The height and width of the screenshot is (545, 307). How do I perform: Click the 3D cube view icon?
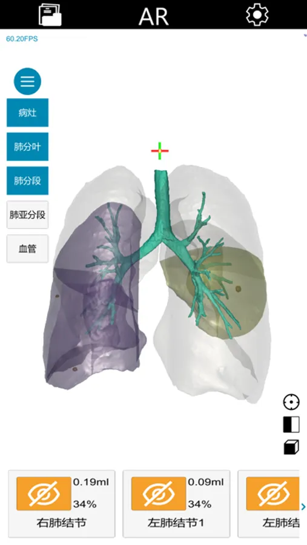[291, 448]
